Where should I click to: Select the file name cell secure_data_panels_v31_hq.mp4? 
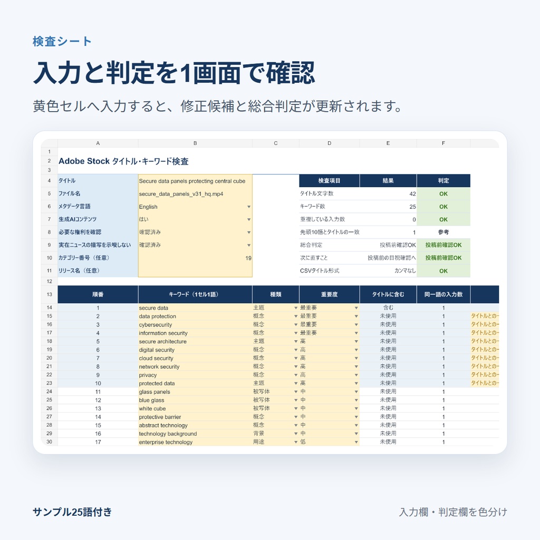coord(195,194)
